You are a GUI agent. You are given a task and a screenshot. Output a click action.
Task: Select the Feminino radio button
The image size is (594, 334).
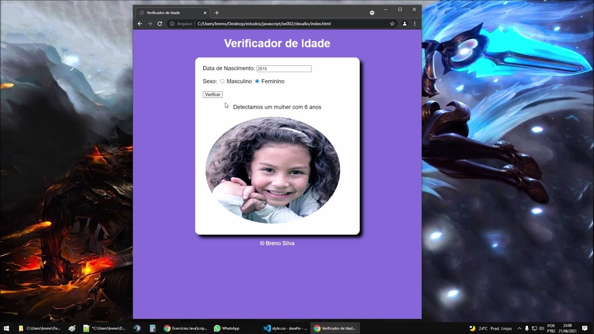(257, 81)
